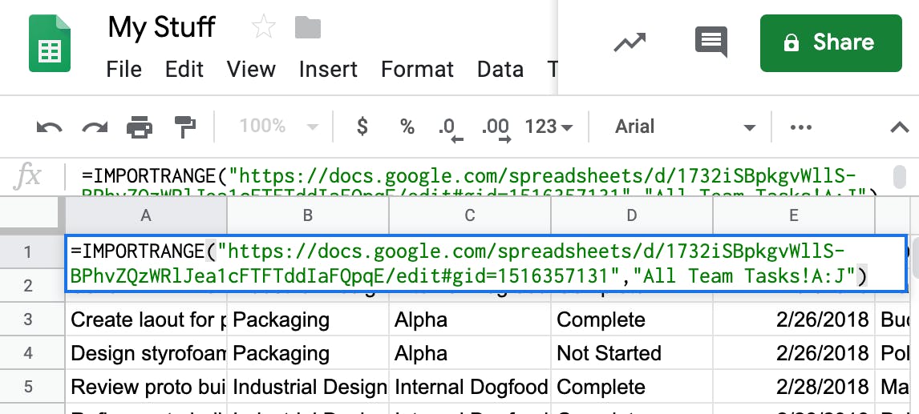
Task: Activate the paint format tool
Action: (184, 127)
